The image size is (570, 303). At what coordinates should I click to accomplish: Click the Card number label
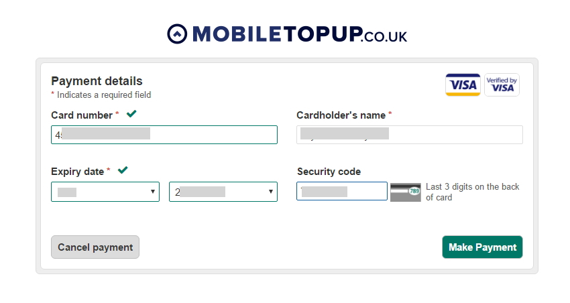click(82, 115)
